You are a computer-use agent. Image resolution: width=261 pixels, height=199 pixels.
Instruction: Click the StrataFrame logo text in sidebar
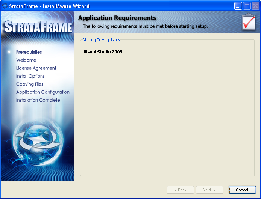coord(38,27)
